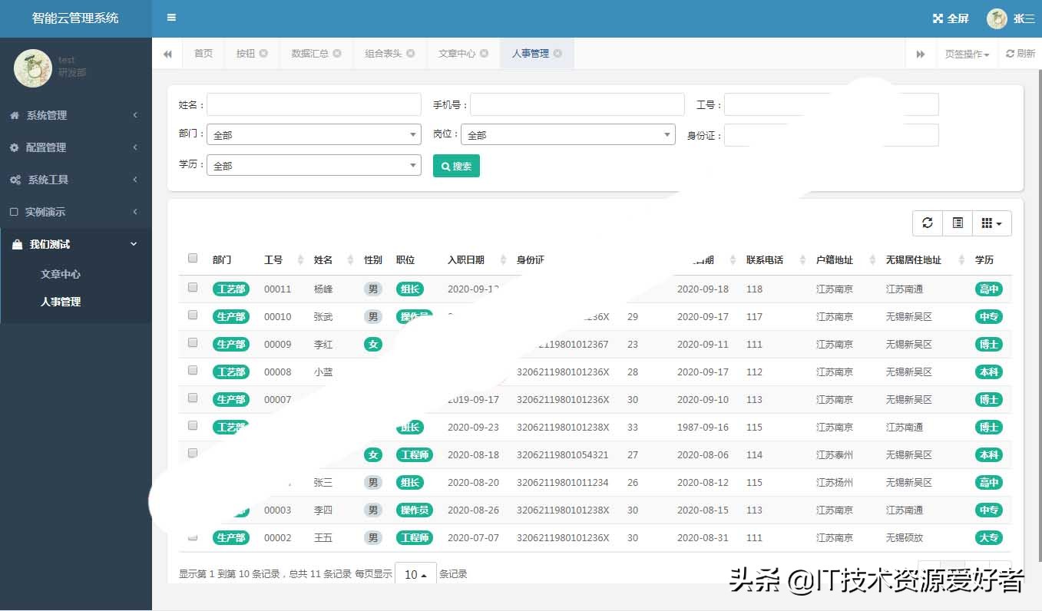Check the row checkbox for 小蓝
This screenshot has height=611, width=1042.
point(193,370)
